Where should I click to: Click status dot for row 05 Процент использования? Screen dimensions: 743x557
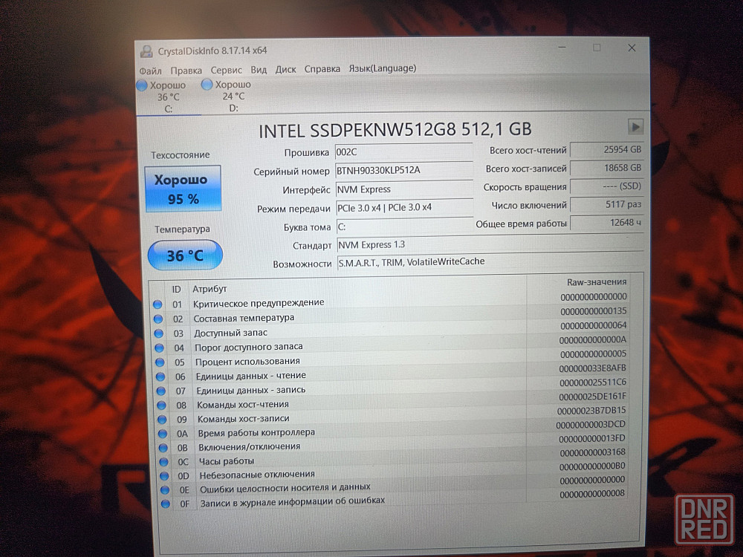160,362
